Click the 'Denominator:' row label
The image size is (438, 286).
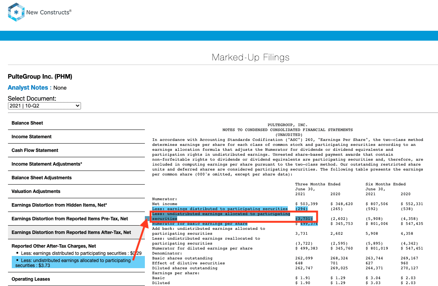pyautogui.click(x=167, y=253)
